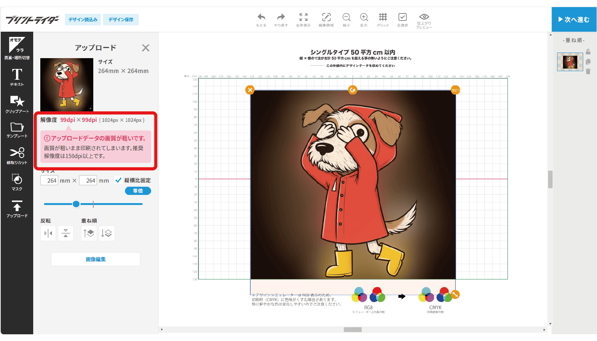Click the デザイン保存 button
This screenshot has width=597, height=341.
click(x=121, y=19)
